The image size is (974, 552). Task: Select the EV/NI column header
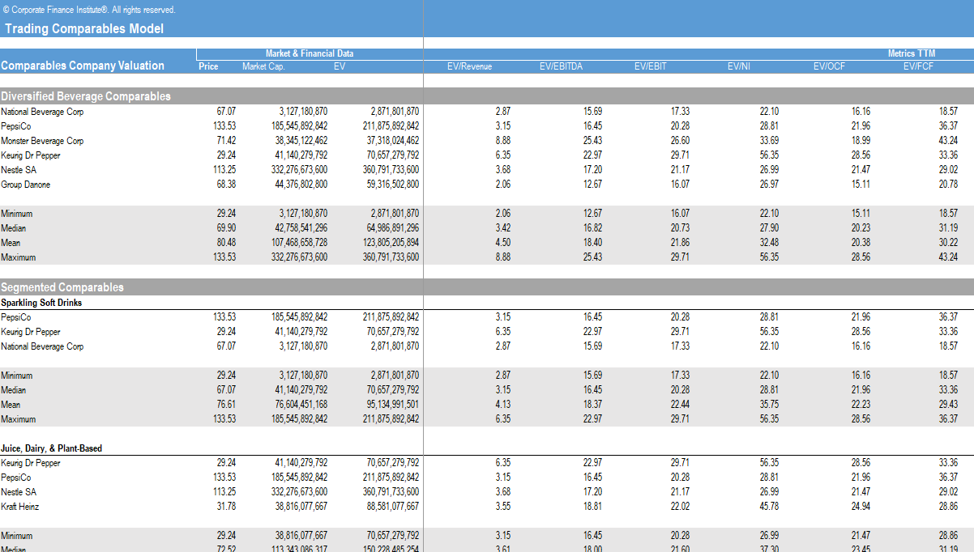(739, 66)
